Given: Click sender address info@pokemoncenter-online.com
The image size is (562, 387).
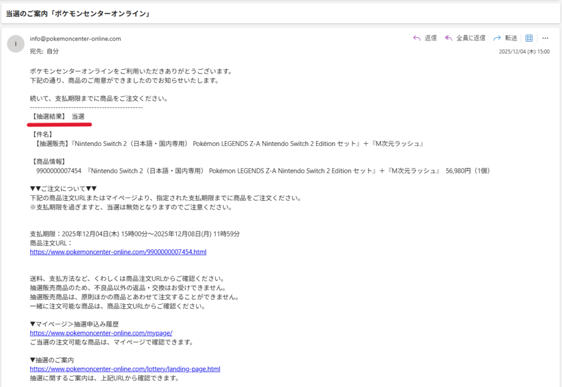Looking at the screenshot, I should click(x=75, y=38).
